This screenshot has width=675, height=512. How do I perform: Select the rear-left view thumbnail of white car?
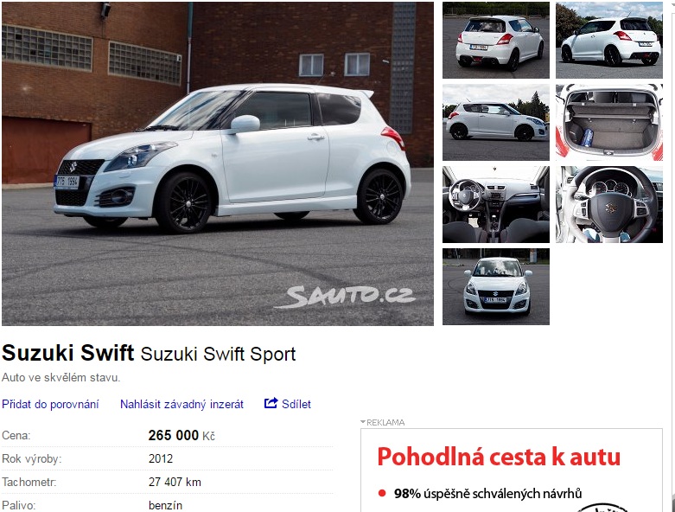point(496,40)
